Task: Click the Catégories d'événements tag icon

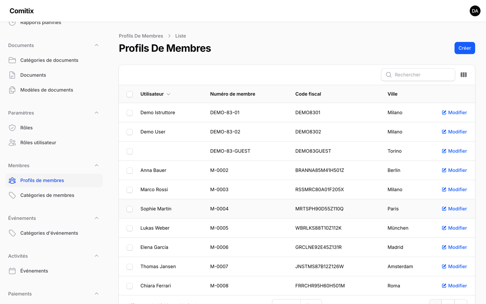Action: [x=12, y=233]
